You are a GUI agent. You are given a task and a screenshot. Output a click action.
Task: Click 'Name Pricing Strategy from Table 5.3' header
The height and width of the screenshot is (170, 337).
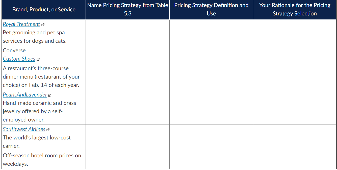click(x=127, y=10)
